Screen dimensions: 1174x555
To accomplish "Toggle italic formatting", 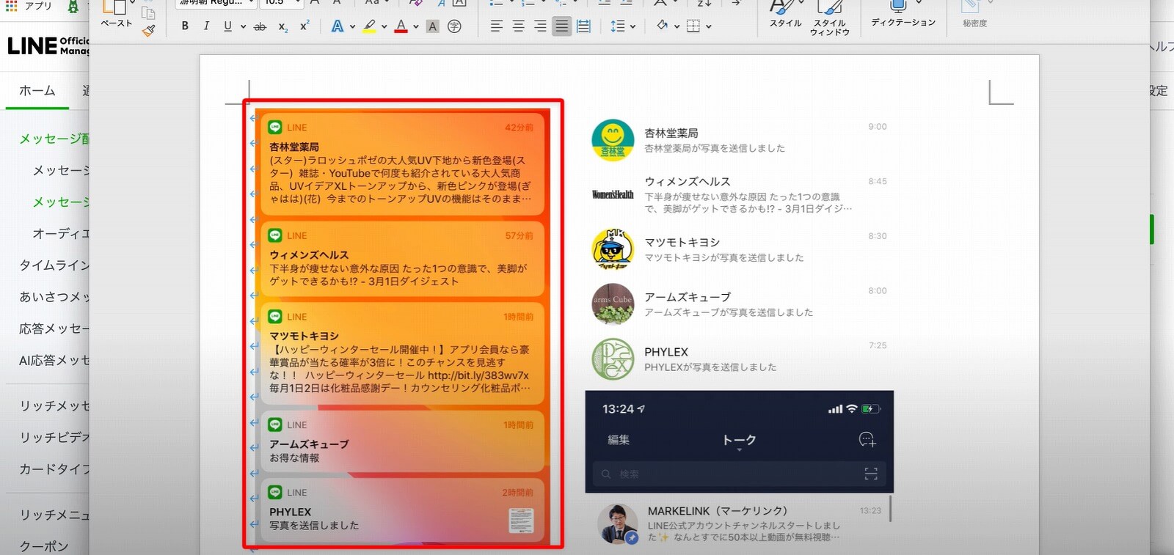I will pyautogui.click(x=206, y=26).
